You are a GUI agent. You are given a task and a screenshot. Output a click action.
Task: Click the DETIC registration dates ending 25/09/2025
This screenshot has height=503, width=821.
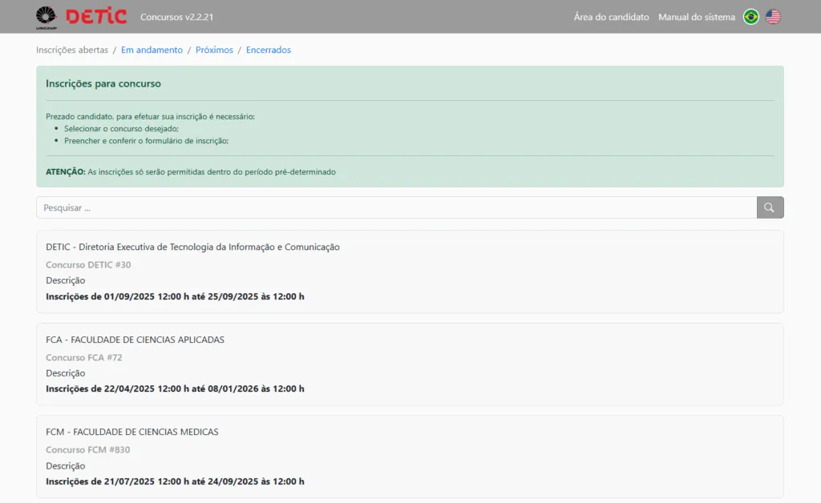pos(175,296)
